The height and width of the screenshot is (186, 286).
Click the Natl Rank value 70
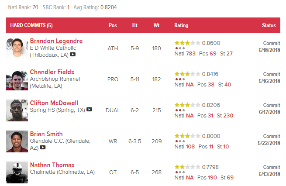coord(35,7)
